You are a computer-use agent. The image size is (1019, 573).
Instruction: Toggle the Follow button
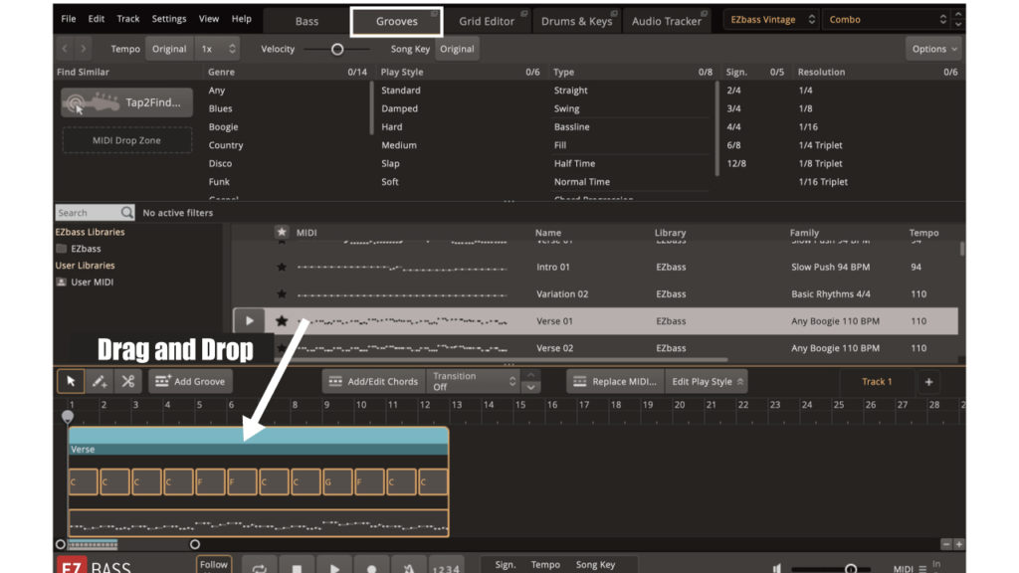[x=214, y=565]
